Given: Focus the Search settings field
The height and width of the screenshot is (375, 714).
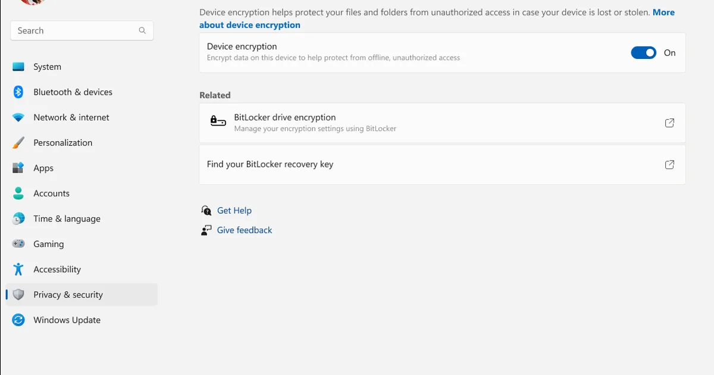Looking at the screenshot, I should (x=82, y=30).
